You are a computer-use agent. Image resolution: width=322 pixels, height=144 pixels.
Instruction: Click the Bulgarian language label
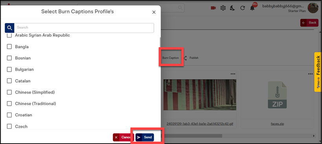(x=24, y=70)
